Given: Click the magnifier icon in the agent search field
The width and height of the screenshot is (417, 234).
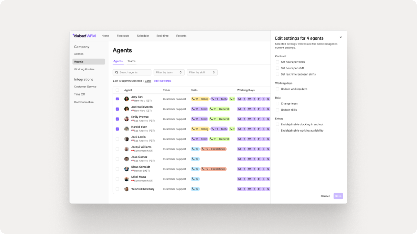Looking at the screenshot, I should coord(116,72).
